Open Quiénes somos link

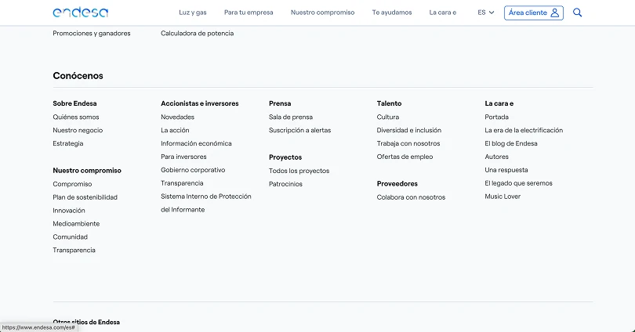coord(76,117)
